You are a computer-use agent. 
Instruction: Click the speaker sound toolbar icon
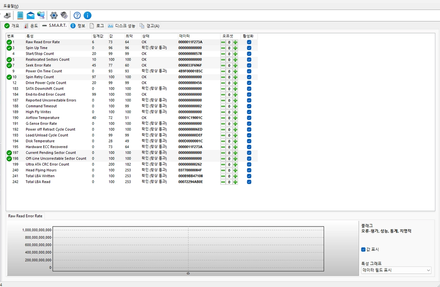(x=64, y=15)
